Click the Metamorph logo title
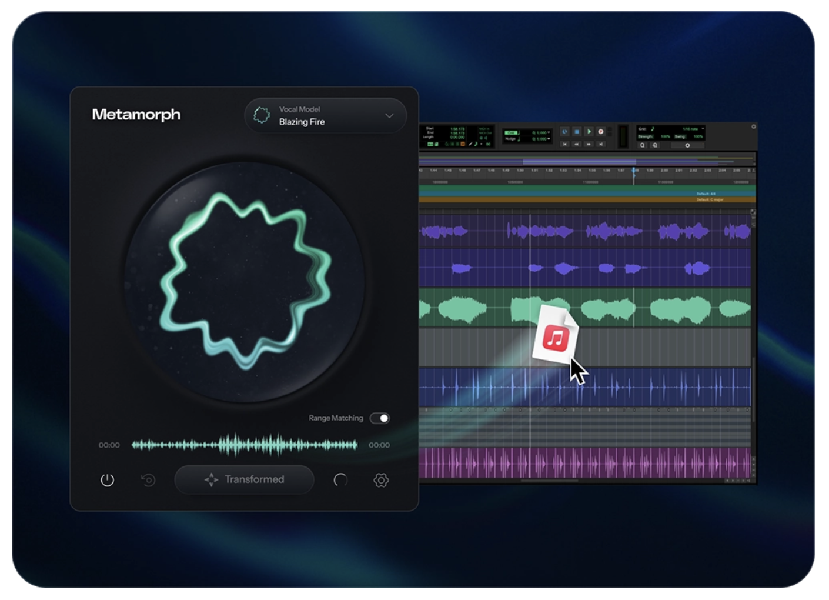This screenshot has width=829, height=600. (x=136, y=115)
